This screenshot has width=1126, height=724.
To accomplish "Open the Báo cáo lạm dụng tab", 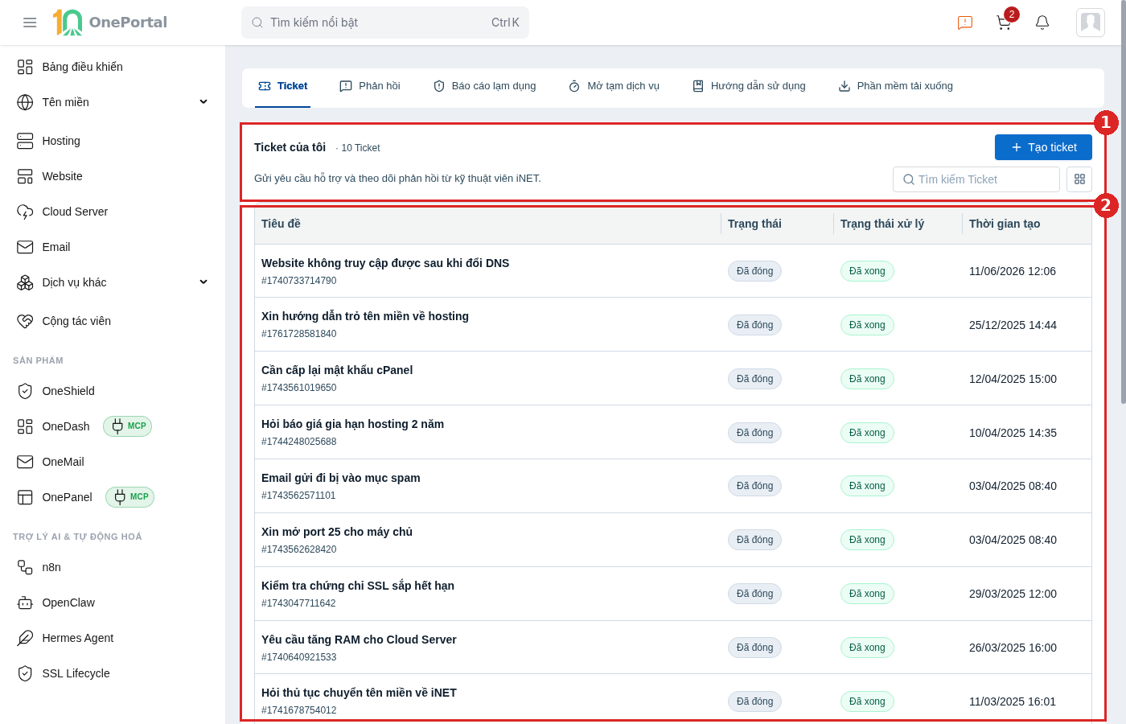I will coord(484,86).
